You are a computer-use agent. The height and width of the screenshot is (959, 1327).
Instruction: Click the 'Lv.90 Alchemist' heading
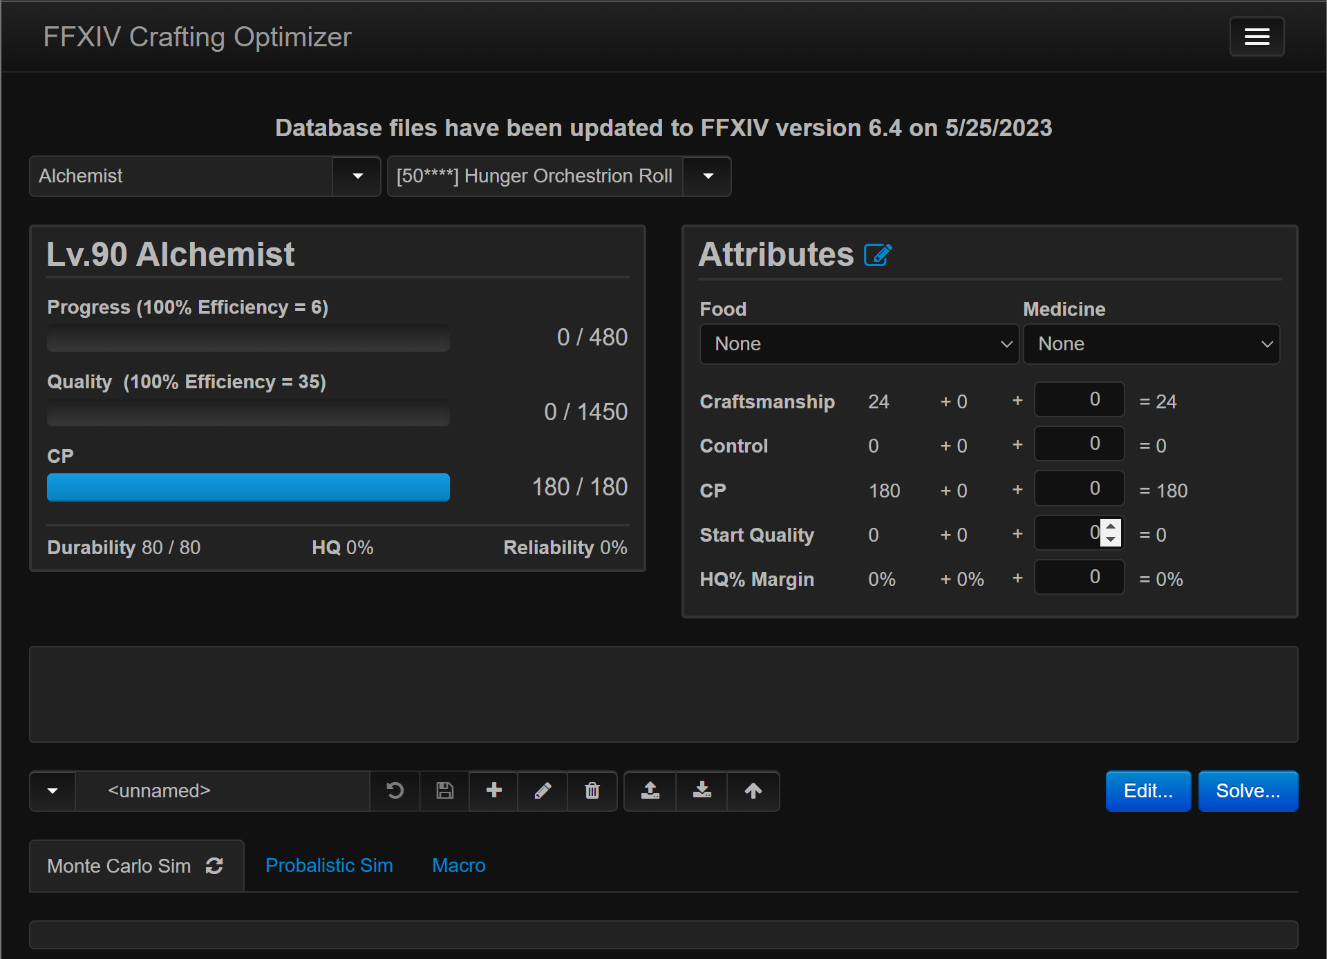point(170,254)
